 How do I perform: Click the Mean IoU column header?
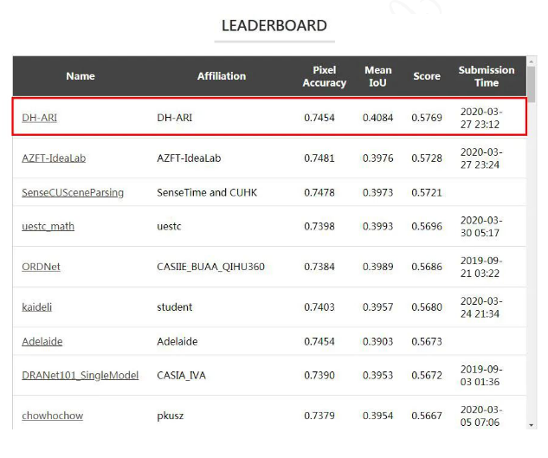click(378, 76)
